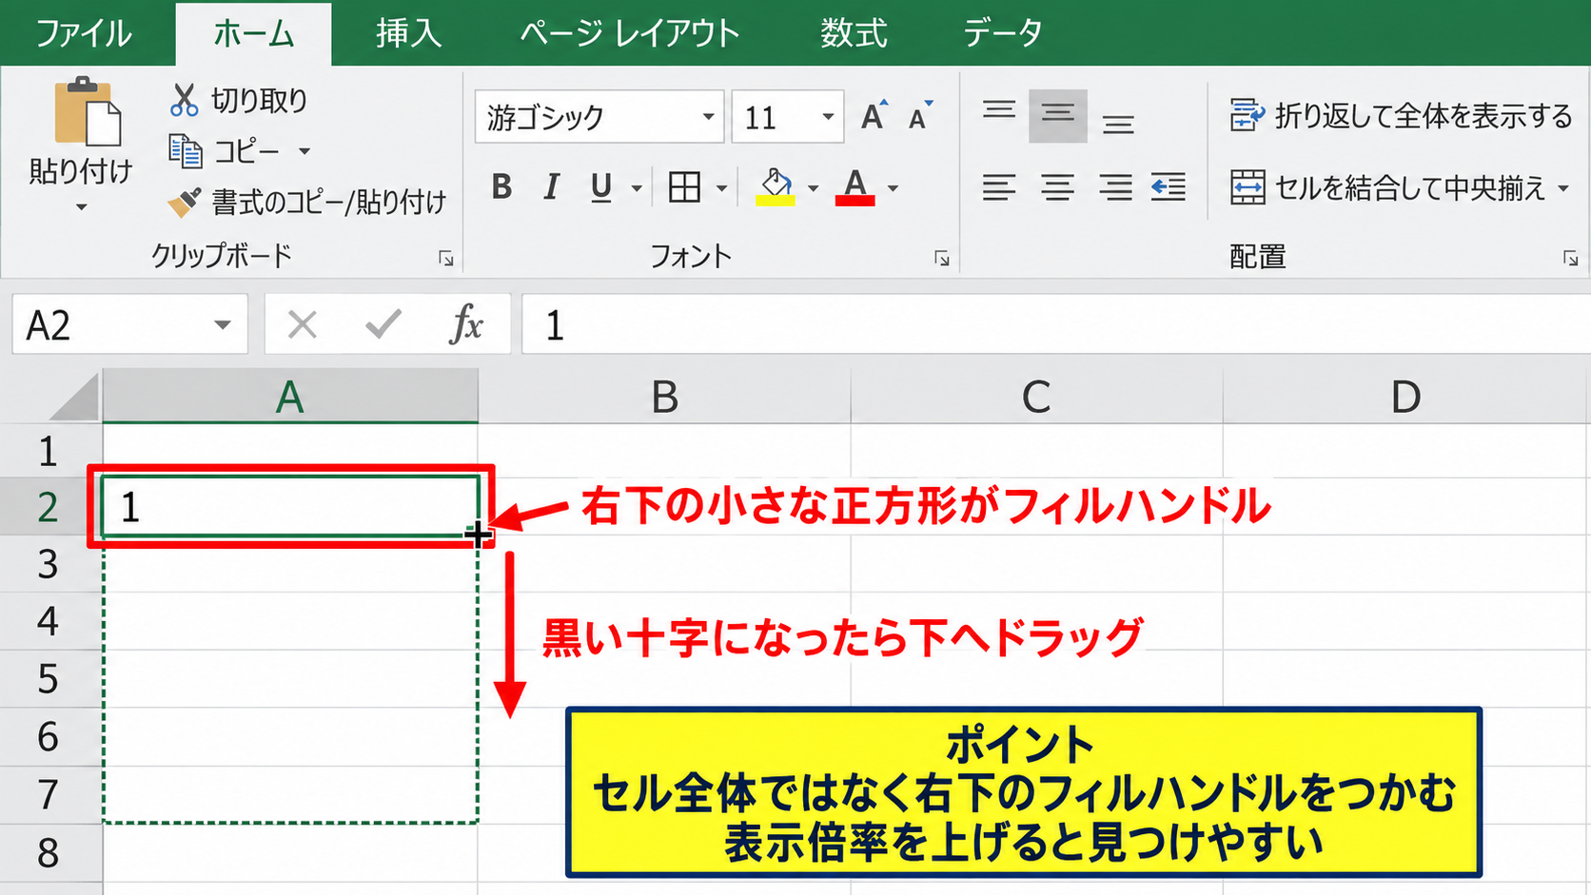The image size is (1591, 895).
Task: Click the Cut scissors icon
Action: click(184, 100)
